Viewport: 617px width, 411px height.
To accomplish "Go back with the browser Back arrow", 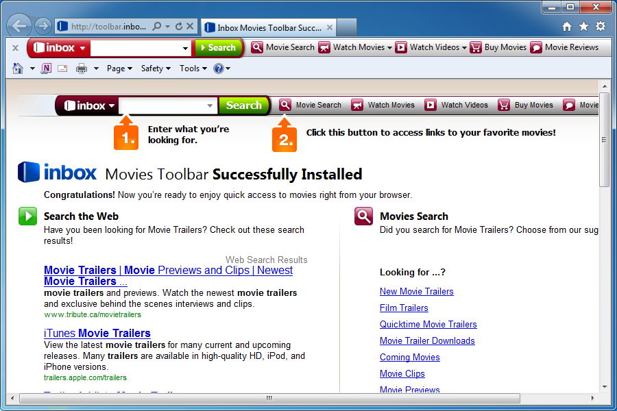I will (x=19, y=26).
